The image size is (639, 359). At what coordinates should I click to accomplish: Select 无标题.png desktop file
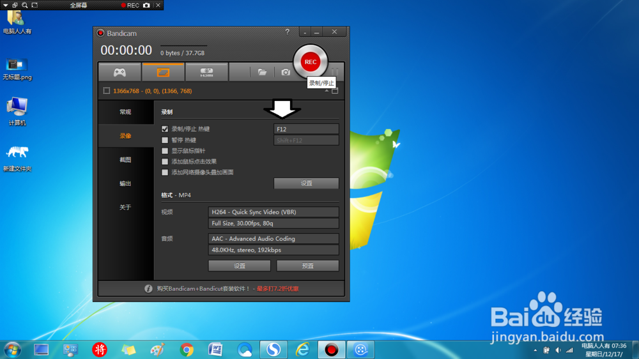pyautogui.click(x=17, y=68)
